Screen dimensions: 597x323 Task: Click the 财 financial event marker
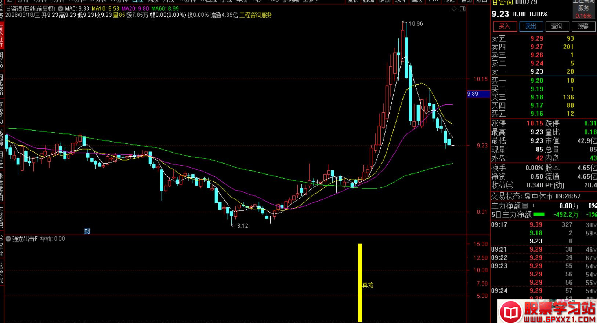[x=87, y=231]
